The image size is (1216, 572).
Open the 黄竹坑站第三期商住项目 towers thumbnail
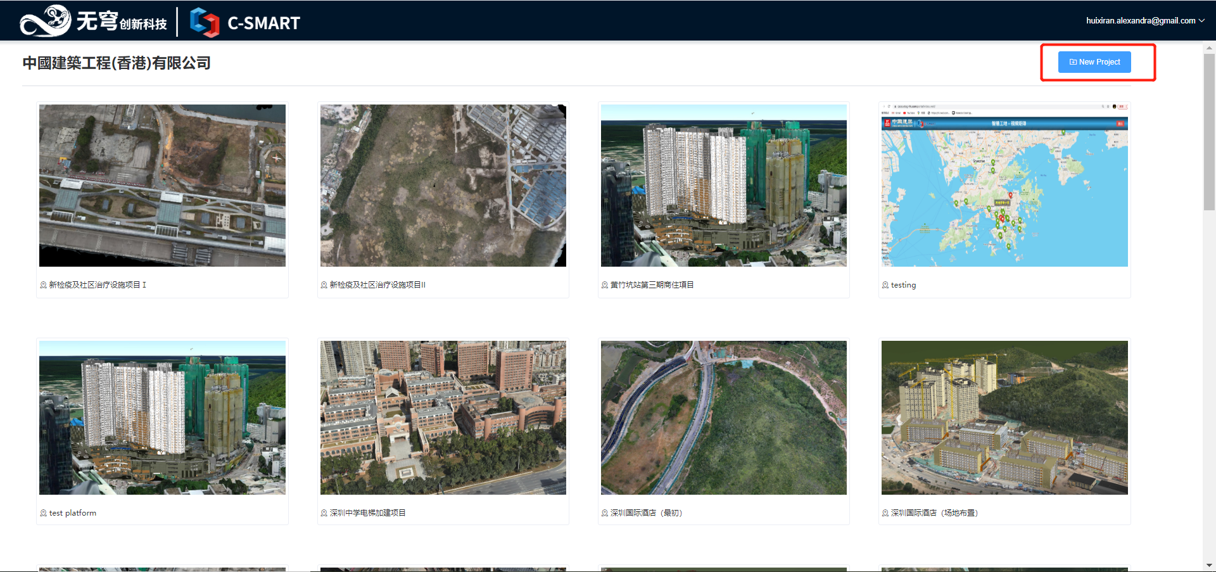tap(724, 186)
